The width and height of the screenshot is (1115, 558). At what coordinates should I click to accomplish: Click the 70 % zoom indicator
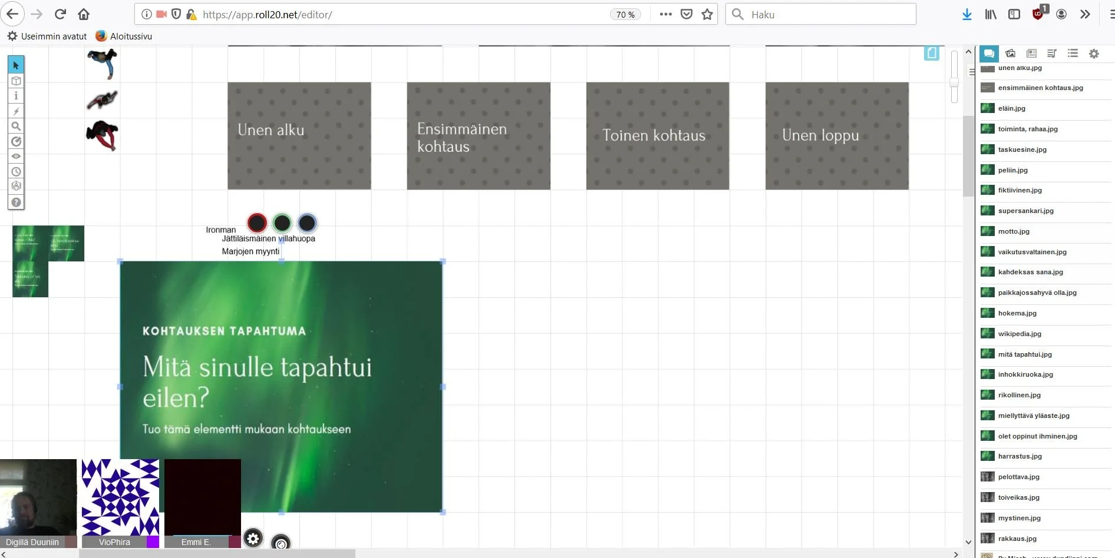tap(625, 15)
